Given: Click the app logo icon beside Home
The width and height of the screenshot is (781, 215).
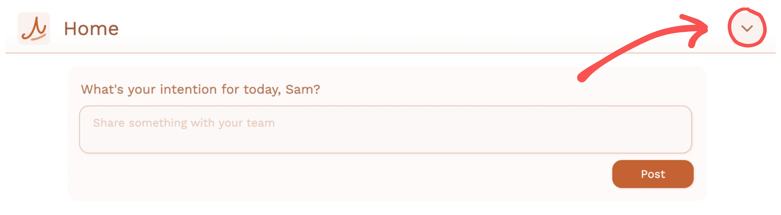Looking at the screenshot, I should [x=34, y=29].
